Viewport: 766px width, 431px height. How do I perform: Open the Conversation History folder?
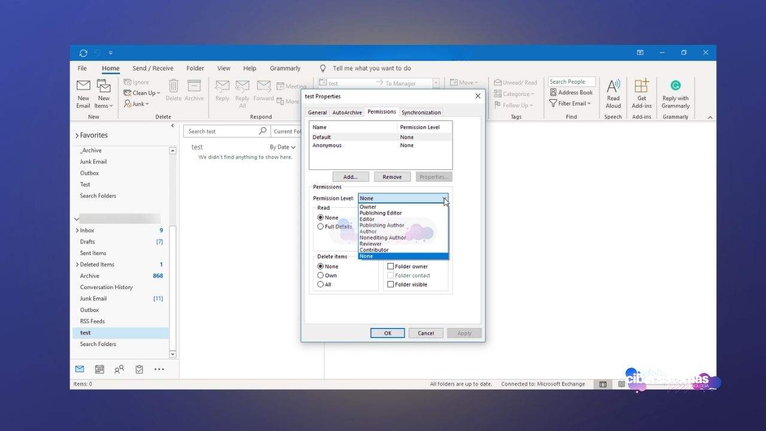(x=121, y=287)
